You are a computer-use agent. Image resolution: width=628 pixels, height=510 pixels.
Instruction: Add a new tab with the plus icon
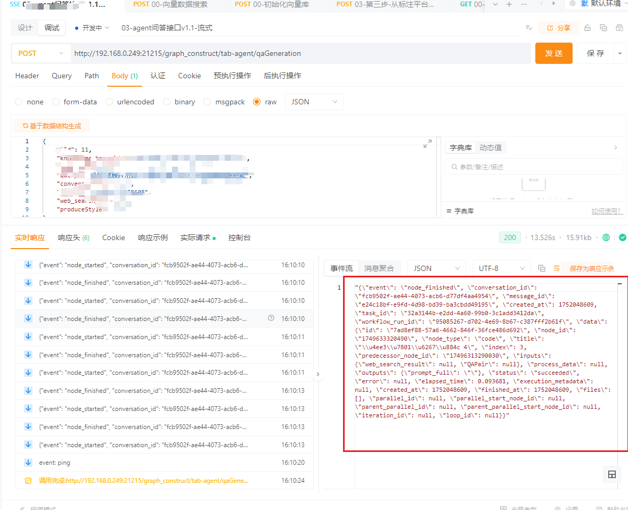pos(509,4)
